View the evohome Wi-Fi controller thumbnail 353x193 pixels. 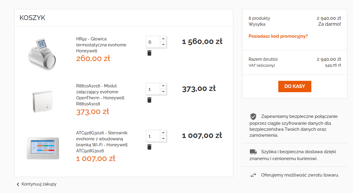(42, 148)
